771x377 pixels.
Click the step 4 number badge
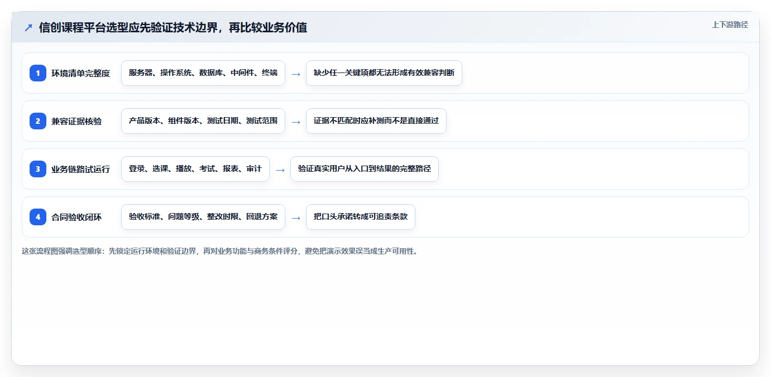38,217
